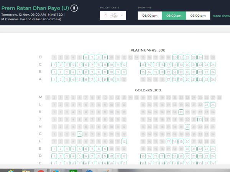Select Platinum row D seat 24
Image resolution: width=230 pixels, height=172 pixels.
pyautogui.click(x=200, y=57)
